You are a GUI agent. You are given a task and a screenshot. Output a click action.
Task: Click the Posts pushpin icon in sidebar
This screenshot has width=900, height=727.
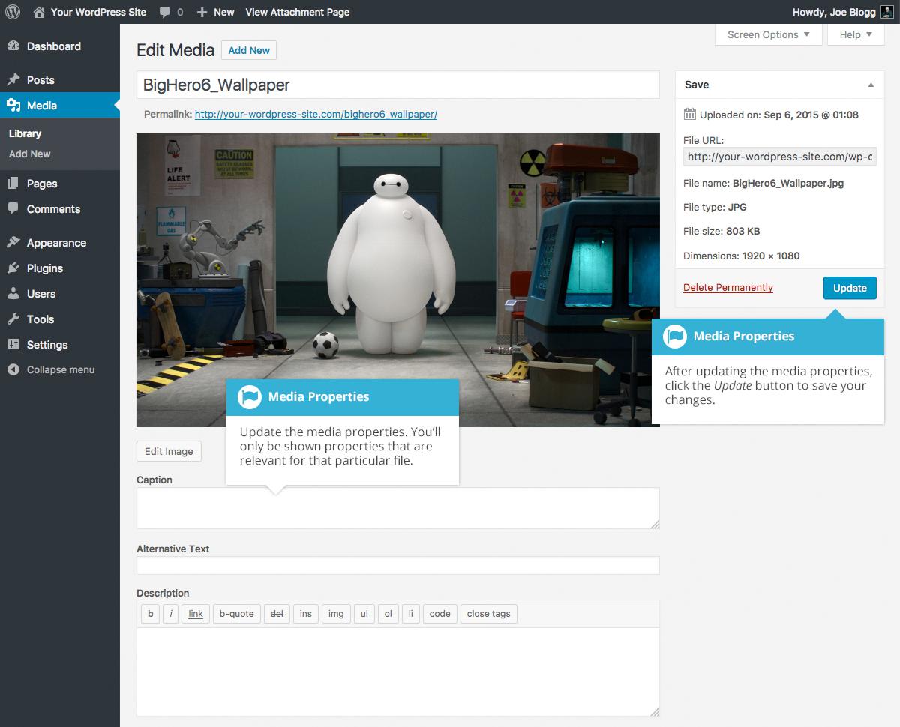[13, 80]
